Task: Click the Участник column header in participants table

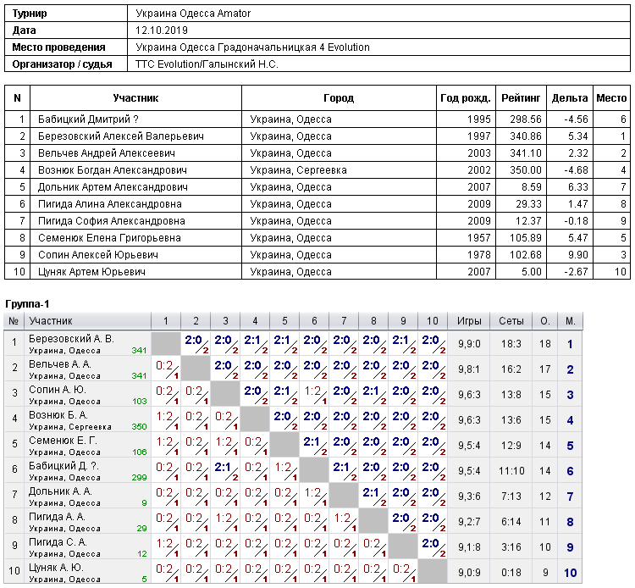Action: (x=135, y=98)
